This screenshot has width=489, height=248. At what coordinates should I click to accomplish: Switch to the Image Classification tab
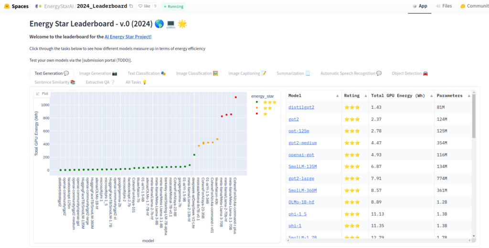pyautogui.click(x=197, y=73)
